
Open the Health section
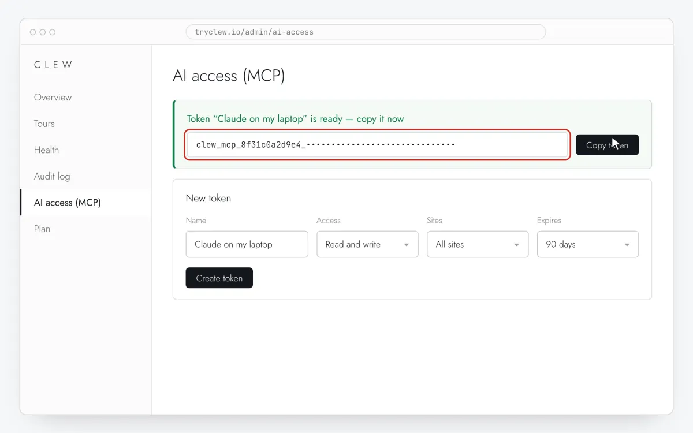click(x=85, y=150)
